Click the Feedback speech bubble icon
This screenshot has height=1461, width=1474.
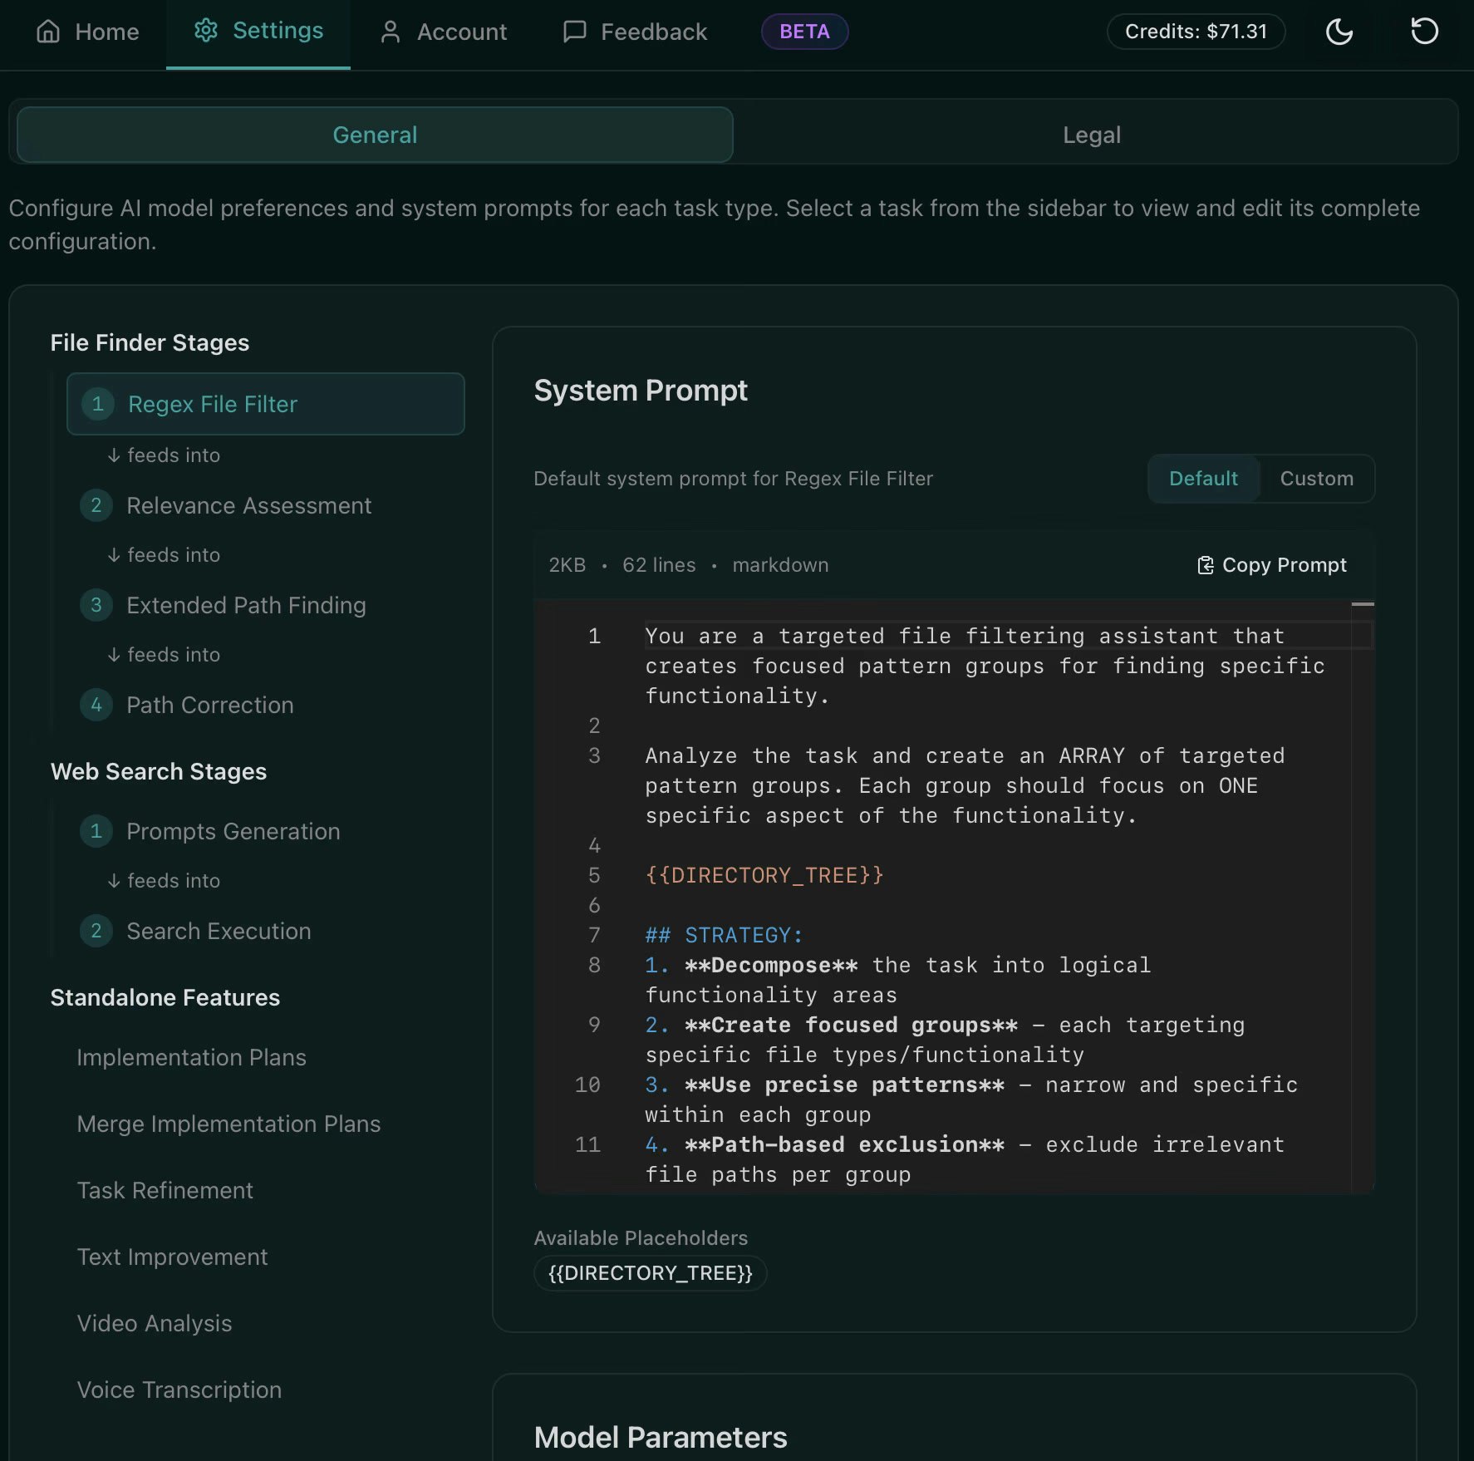click(574, 32)
